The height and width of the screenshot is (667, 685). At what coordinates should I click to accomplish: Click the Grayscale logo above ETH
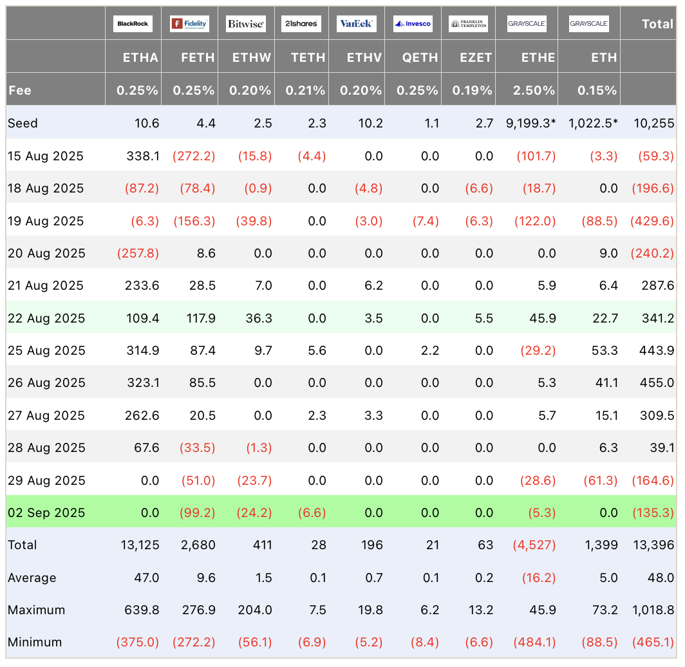click(x=588, y=24)
